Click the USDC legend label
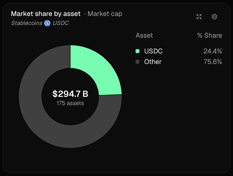233x176 pixels. coord(154,51)
